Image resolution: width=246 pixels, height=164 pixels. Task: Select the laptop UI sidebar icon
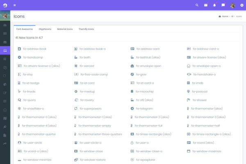(5, 50)
